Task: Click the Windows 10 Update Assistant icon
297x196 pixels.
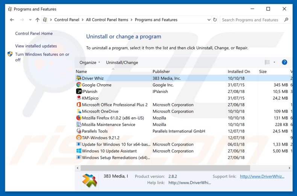Action: coord(79,151)
